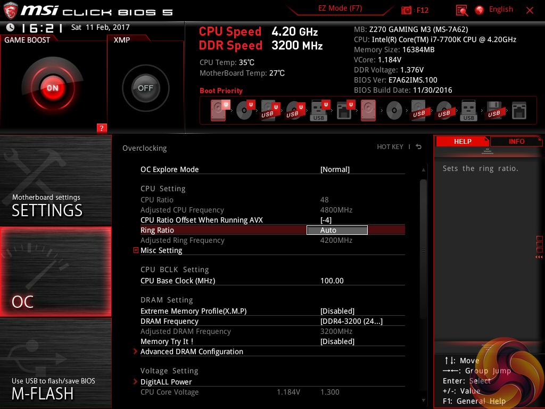The width and height of the screenshot is (545, 409).
Task: Click the globe language icon
Action: click(x=480, y=10)
